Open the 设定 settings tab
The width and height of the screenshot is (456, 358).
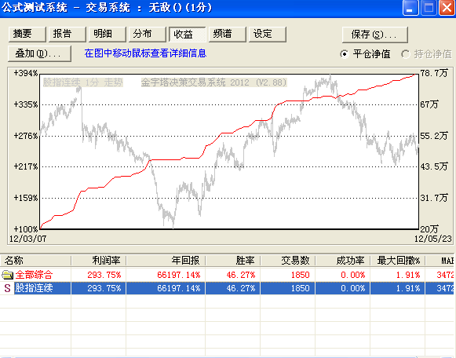click(268, 35)
